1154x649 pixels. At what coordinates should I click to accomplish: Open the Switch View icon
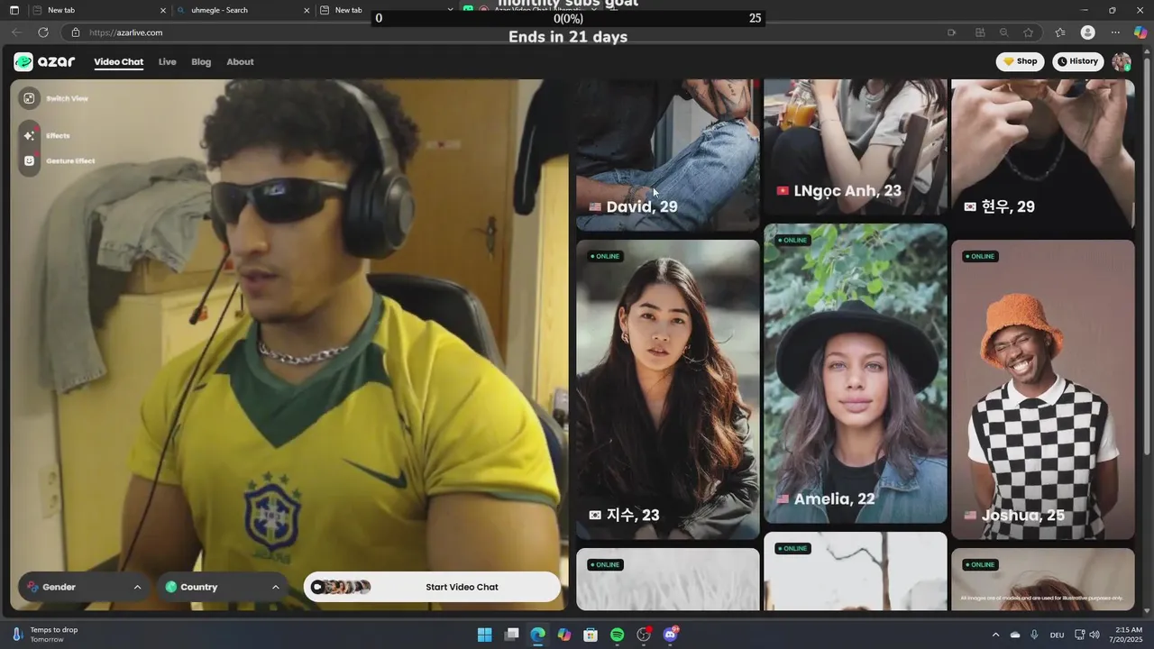coord(29,98)
